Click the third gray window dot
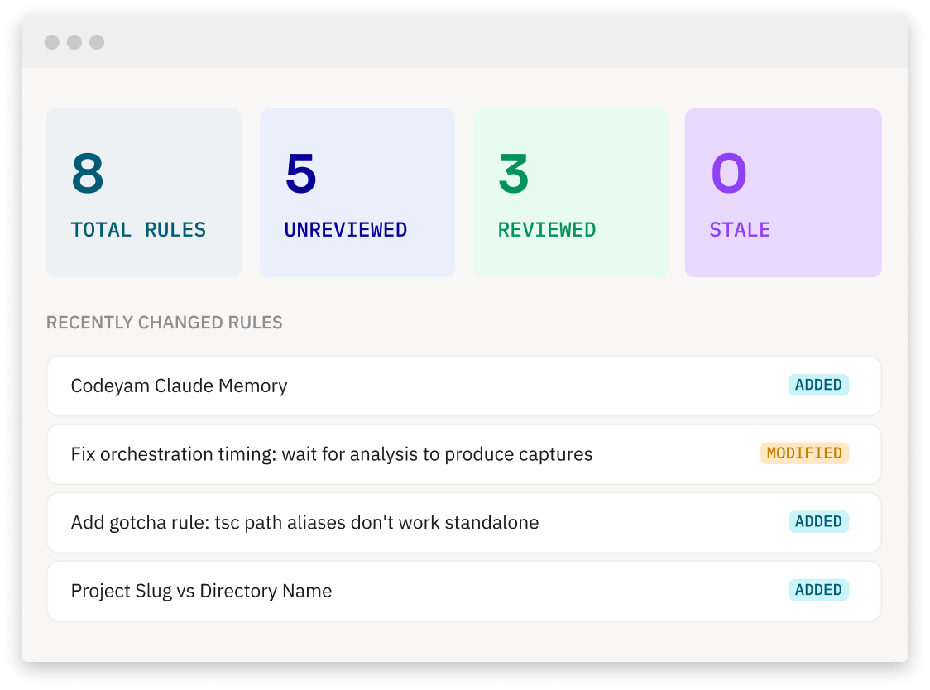 click(97, 42)
